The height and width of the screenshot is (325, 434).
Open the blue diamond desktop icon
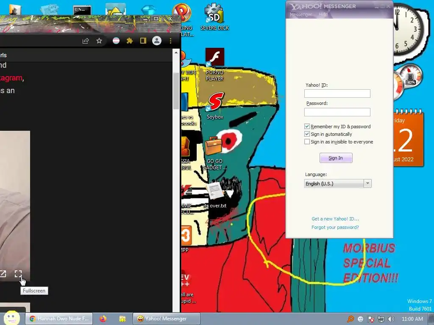(x=149, y=10)
